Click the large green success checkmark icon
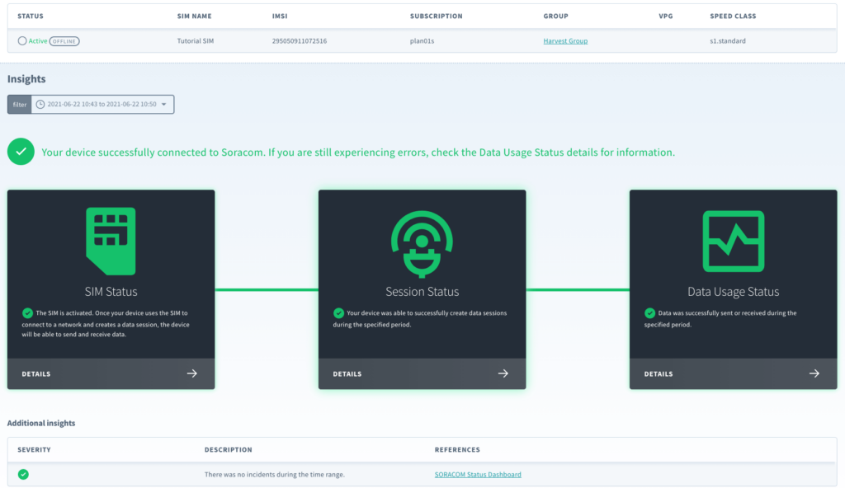 [x=21, y=152]
